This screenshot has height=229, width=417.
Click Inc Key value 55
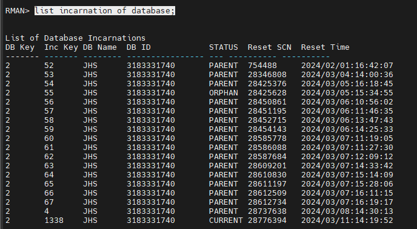[49, 93]
